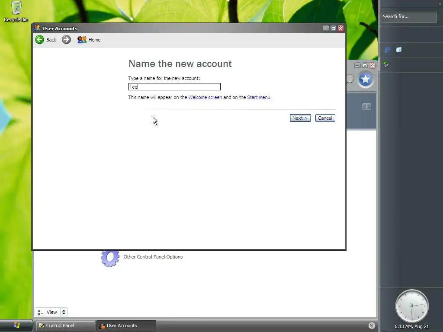Image resolution: width=443 pixels, height=332 pixels.
Task: Close the background Control Panel window
Action: coord(372,66)
